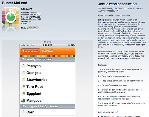
Task: Click the Hawaii title in orange header
Action: pos(47,51)
